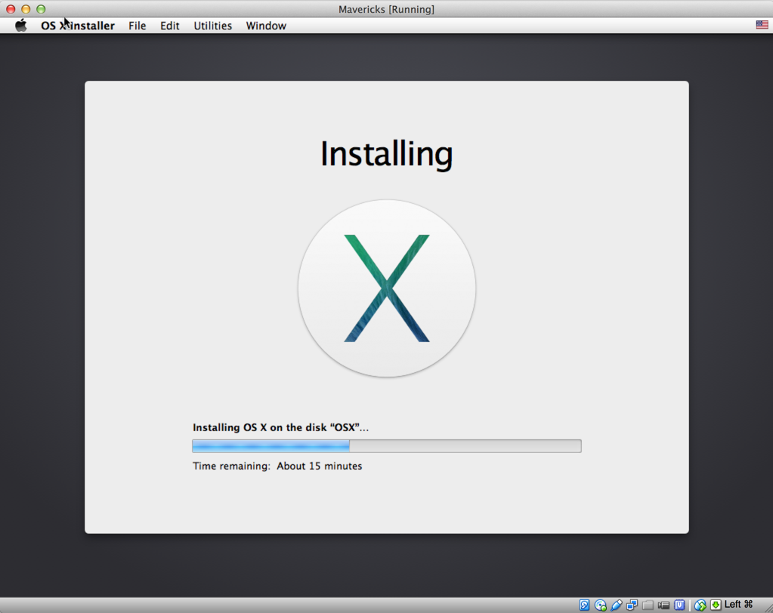
Task: Click the shared folders status icon
Action: (x=648, y=605)
